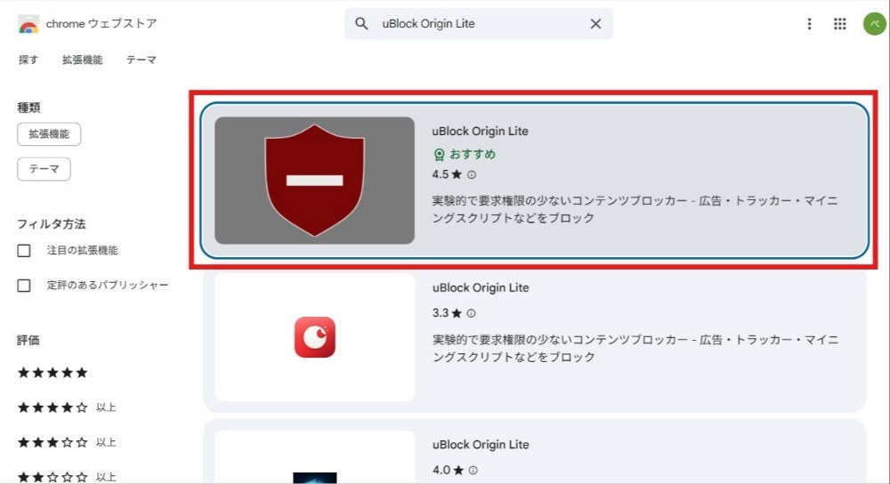Viewport: 890px width, 484px height.
Task: Open the Google apps grid icon
Action: click(840, 24)
